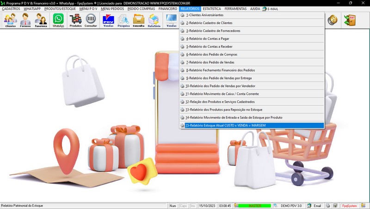Launch the WhatsApp toolbar icon
The width and height of the screenshot is (370, 209).
tap(58, 20)
